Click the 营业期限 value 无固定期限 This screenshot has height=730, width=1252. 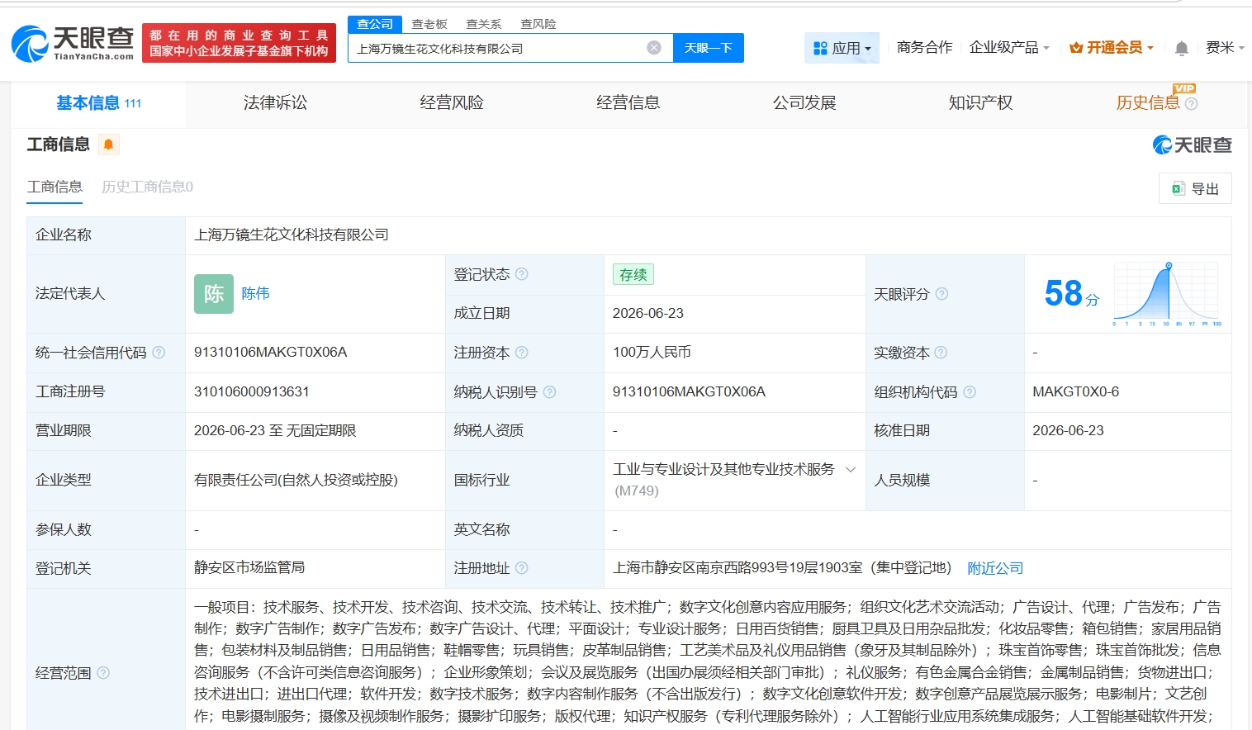tap(322, 431)
